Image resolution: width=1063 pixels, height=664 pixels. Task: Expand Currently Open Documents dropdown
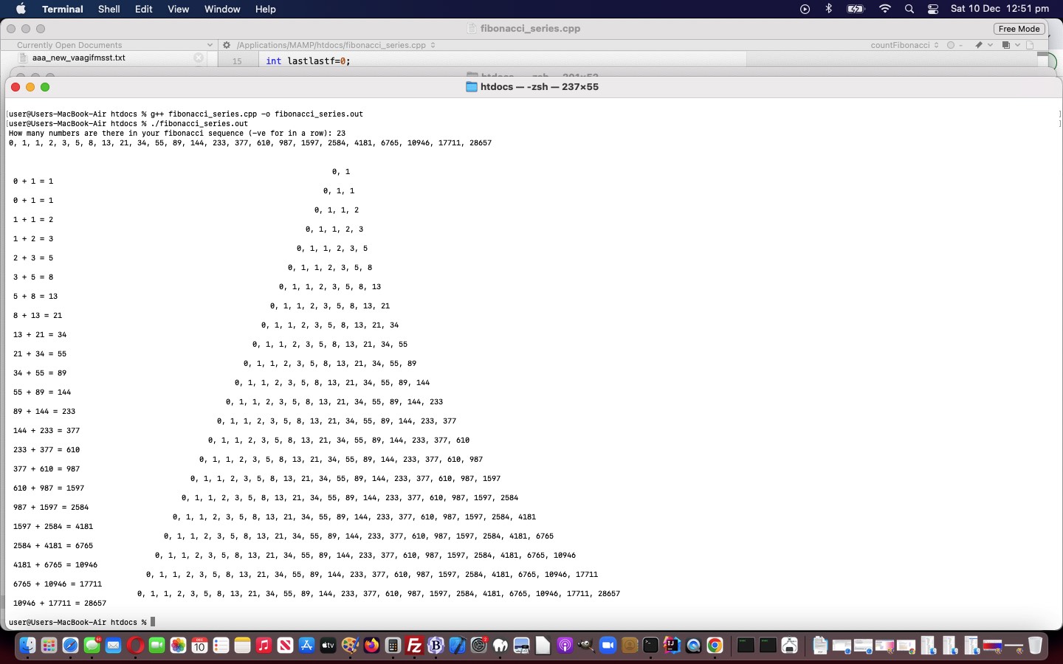click(x=210, y=45)
